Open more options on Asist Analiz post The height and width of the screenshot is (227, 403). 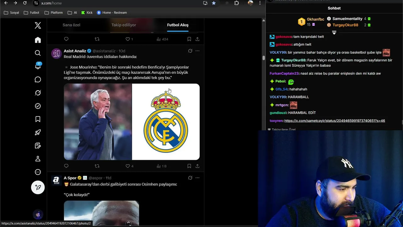coord(197,51)
